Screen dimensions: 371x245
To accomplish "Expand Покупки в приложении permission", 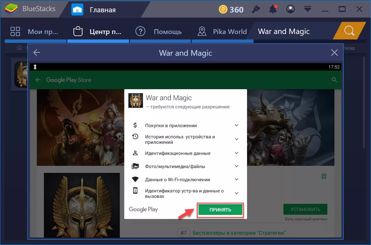I will coord(236,125).
